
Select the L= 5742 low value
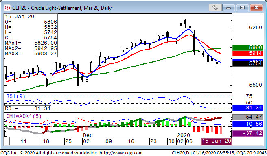tap(31, 32)
